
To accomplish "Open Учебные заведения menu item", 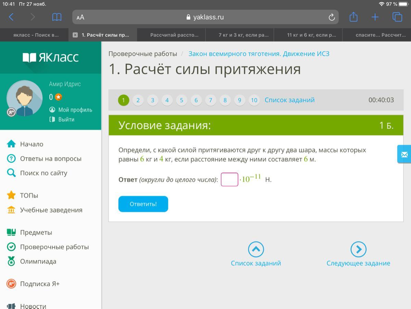I will click(51, 210).
